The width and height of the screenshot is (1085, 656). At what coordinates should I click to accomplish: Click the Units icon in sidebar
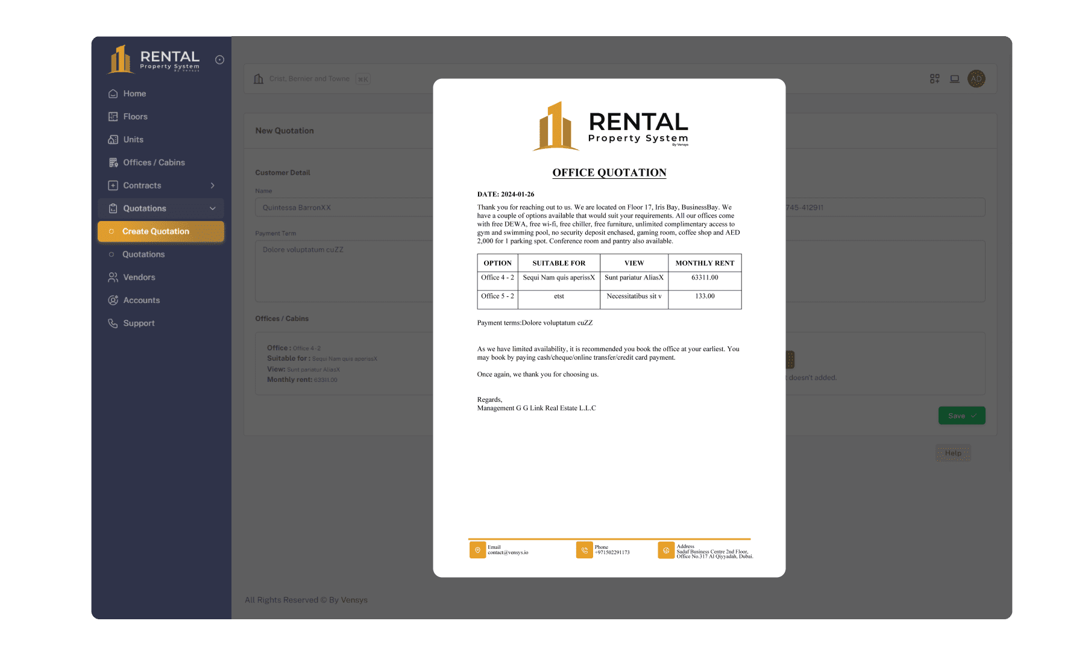coord(113,139)
